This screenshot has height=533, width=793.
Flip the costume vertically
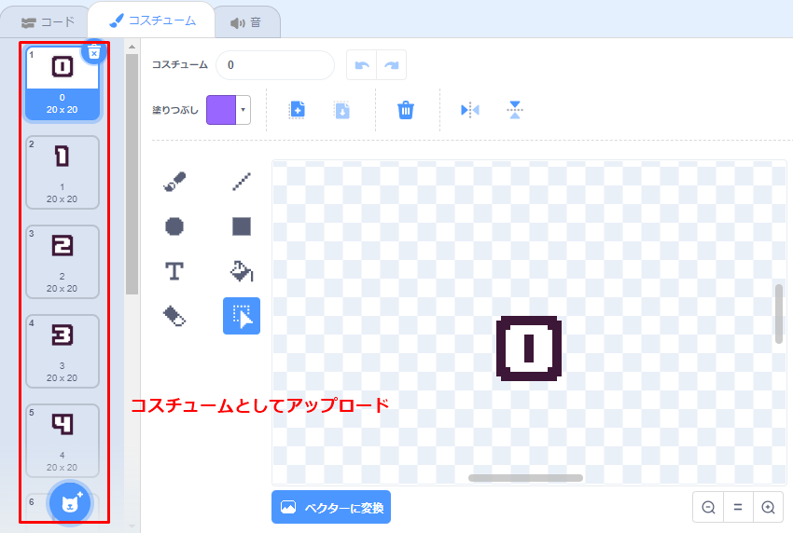coord(515,110)
